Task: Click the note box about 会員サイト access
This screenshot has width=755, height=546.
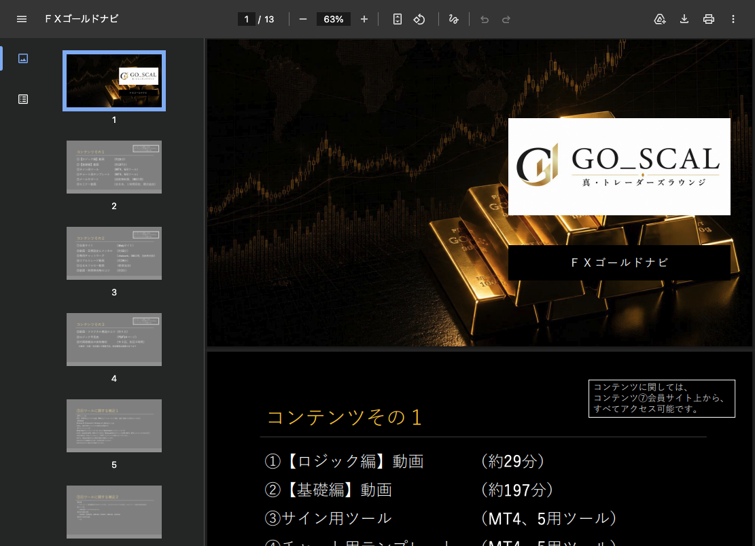Action: click(x=662, y=399)
